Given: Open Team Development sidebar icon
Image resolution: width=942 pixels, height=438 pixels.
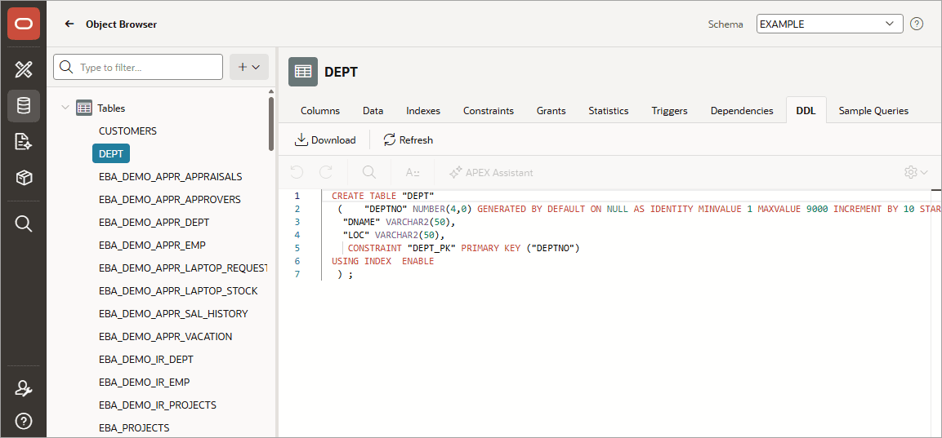Looking at the screenshot, I should (x=24, y=142).
